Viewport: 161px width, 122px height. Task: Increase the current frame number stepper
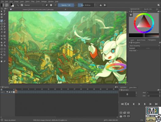click(x=136, y=93)
